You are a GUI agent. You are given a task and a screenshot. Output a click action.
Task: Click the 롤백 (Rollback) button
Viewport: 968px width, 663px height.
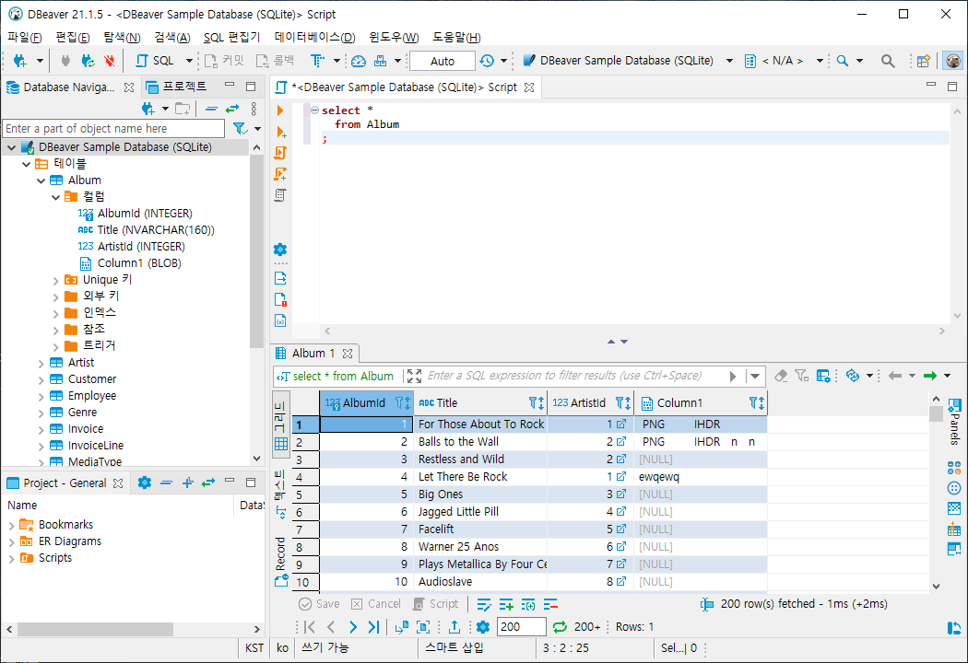[276, 61]
